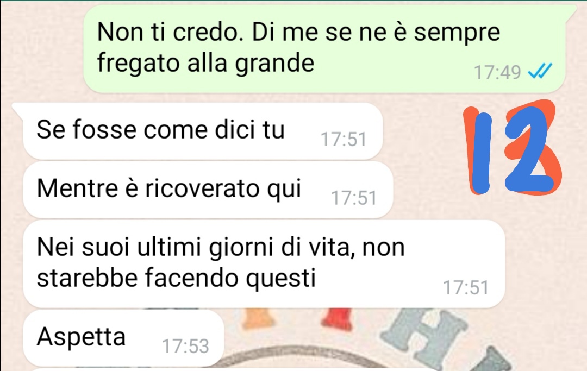Screen dimensions: 587x371
Task: Click the 17:51 timestamp beside 'Mentre è ricoverato qui'
Action: pos(354,198)
